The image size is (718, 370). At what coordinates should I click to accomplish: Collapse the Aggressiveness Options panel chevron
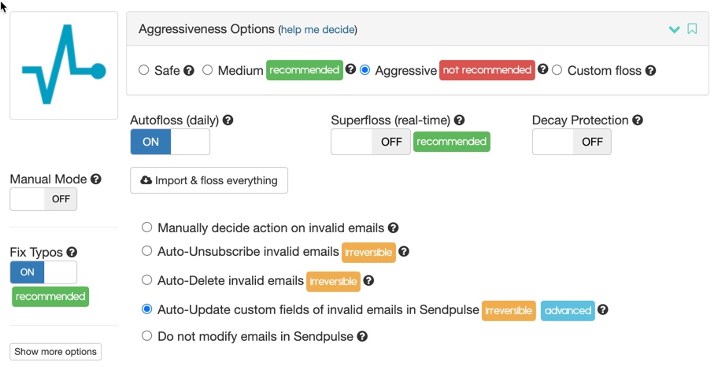(x=674, y=30)
